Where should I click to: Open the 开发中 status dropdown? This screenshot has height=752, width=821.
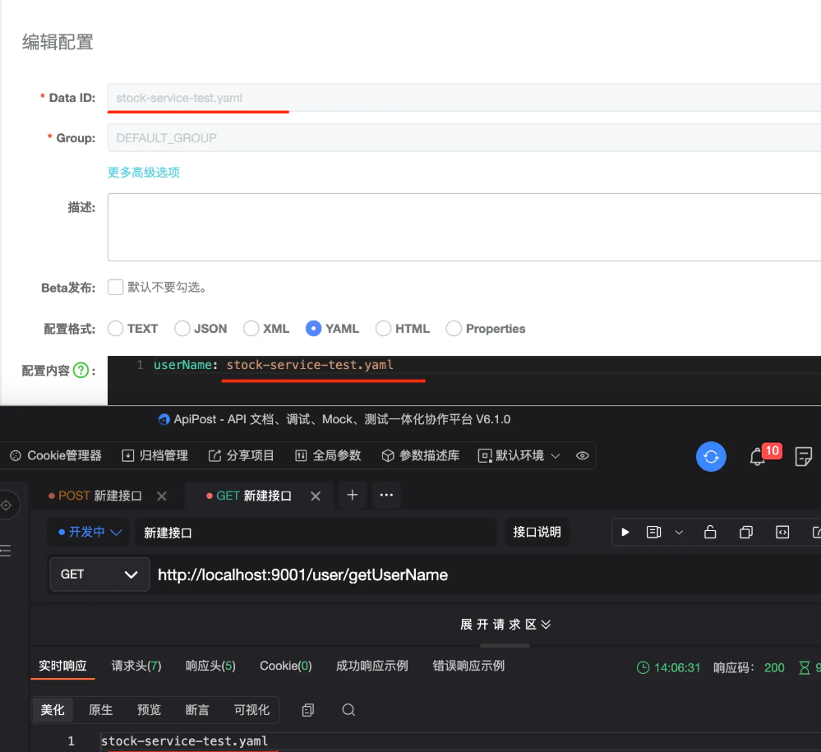[x=90, y=533]
